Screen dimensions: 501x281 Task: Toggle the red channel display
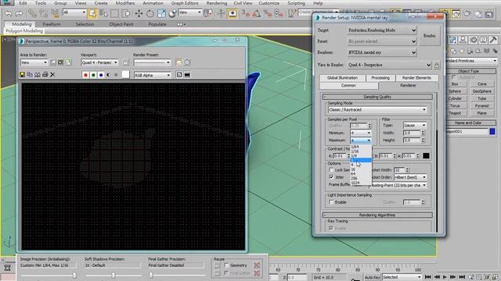point(85,75)
